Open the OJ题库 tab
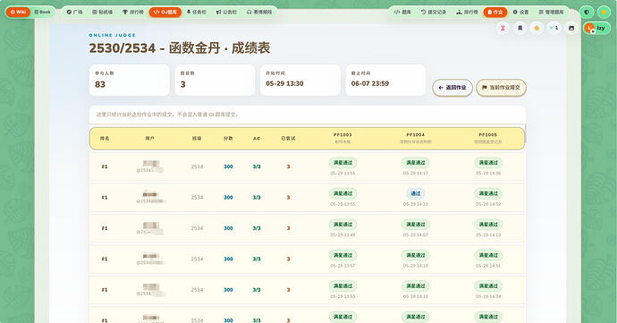 (165, 12)
